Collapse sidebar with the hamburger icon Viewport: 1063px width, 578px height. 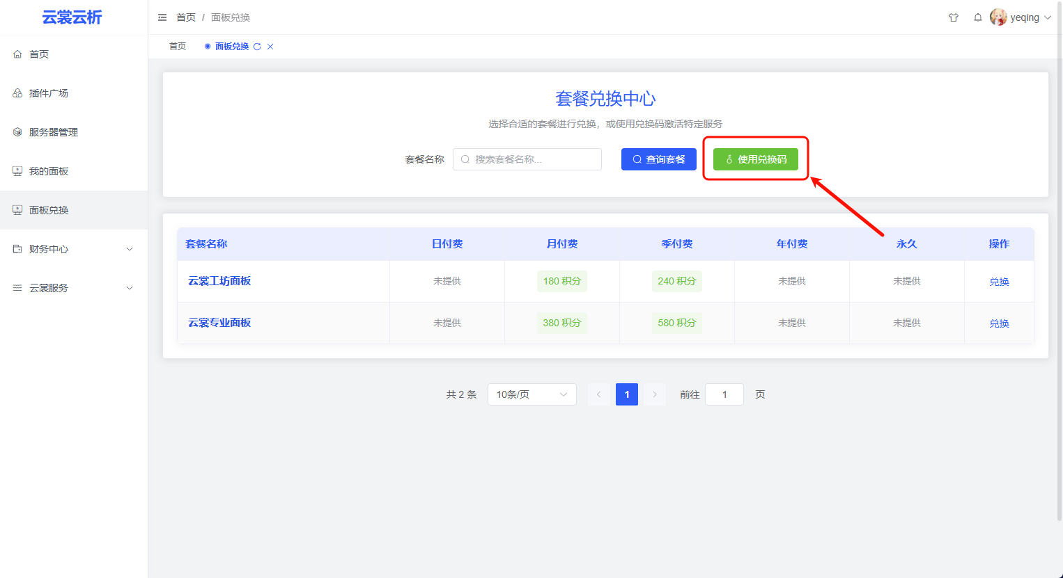[162, 17]
